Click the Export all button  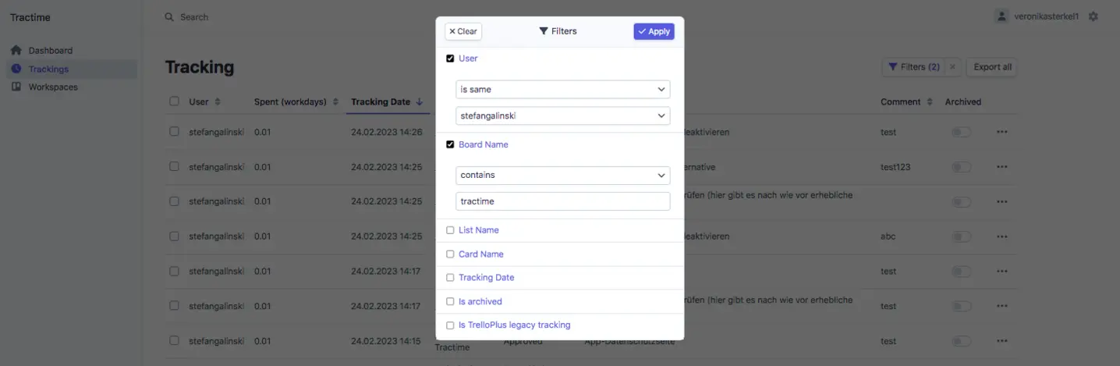point(993,67)
